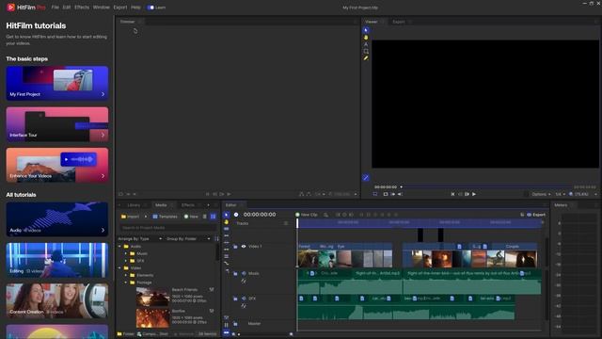The image size is (602, 339).
Task: Open the Import dropdown arrow
Action: (x=146, y=217)
